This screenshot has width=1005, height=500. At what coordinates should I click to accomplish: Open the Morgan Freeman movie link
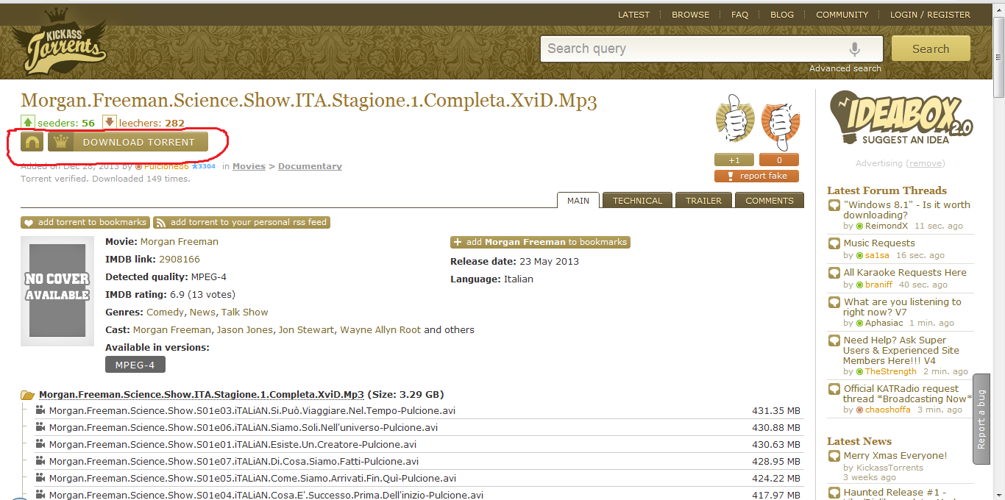point(179,242)
